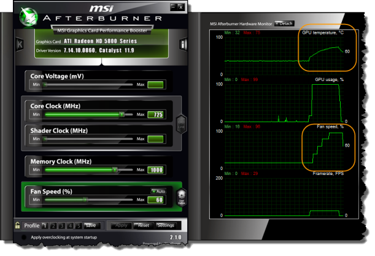
Task: Click the Memory Clock value field 1000
Action: coord(155,170)
